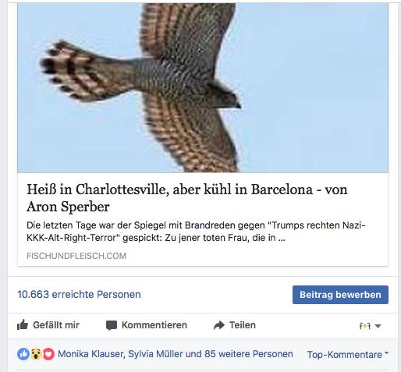401x372 pixels.
Task: Open the 10.663 erreichte Personen insights link
Action: point(79,295)
